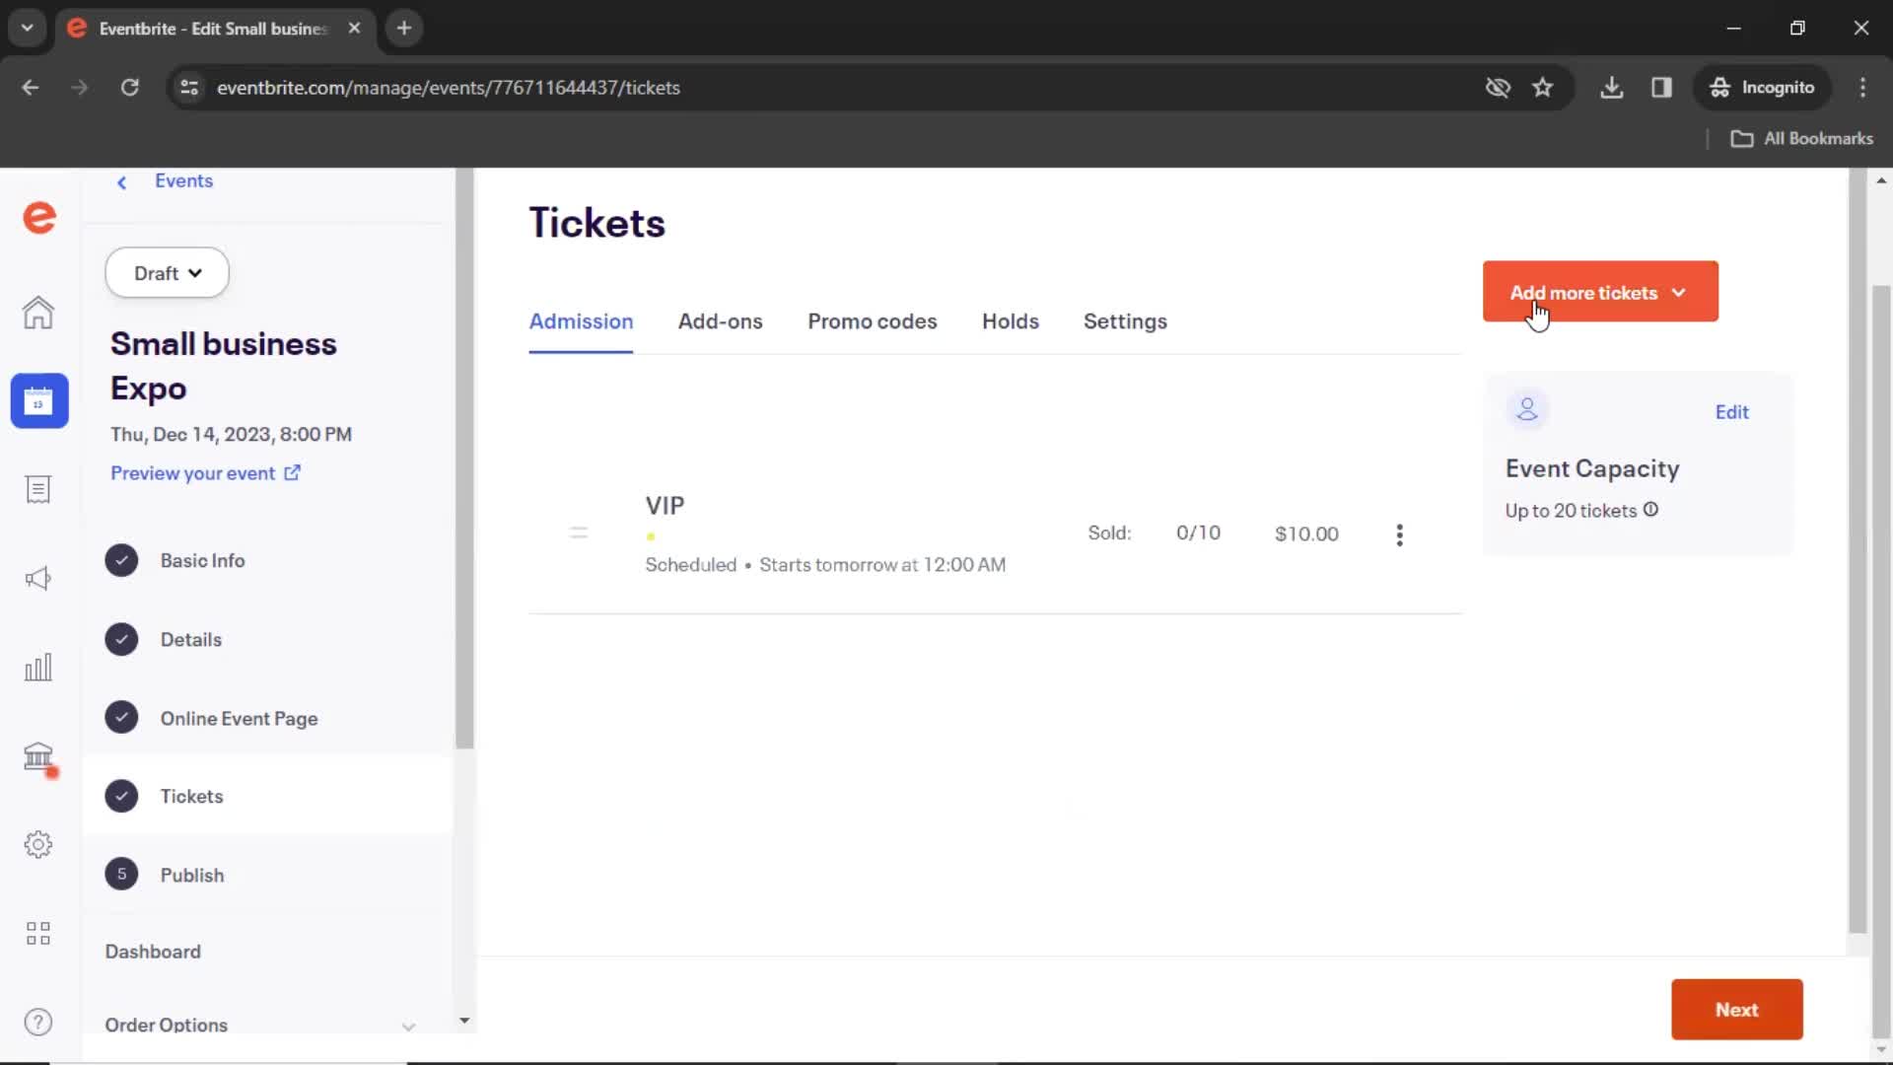Open the Home icon in sidebar
This screenshot has height=1065, width=1893.
tap(38, 313)
